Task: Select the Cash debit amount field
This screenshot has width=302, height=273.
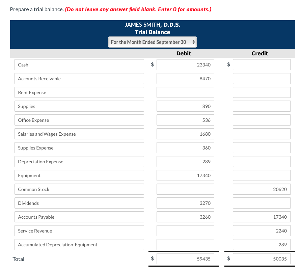Action: 185,64
